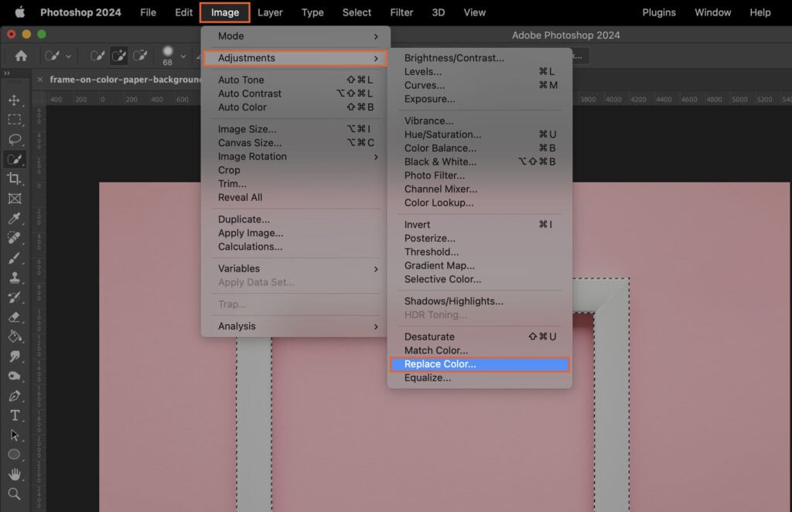Screen dimensions: 792x512
Task: Click the double-arrow panel collapse chevron
Action: tap(7, 72)
